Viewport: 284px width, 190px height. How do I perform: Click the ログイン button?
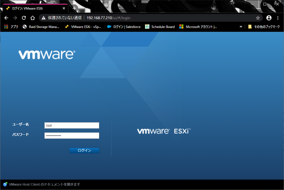84,150
